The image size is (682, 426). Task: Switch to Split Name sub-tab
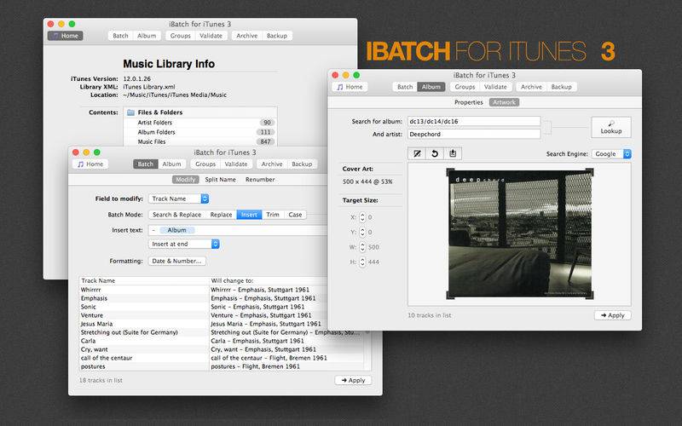[220, 180]
